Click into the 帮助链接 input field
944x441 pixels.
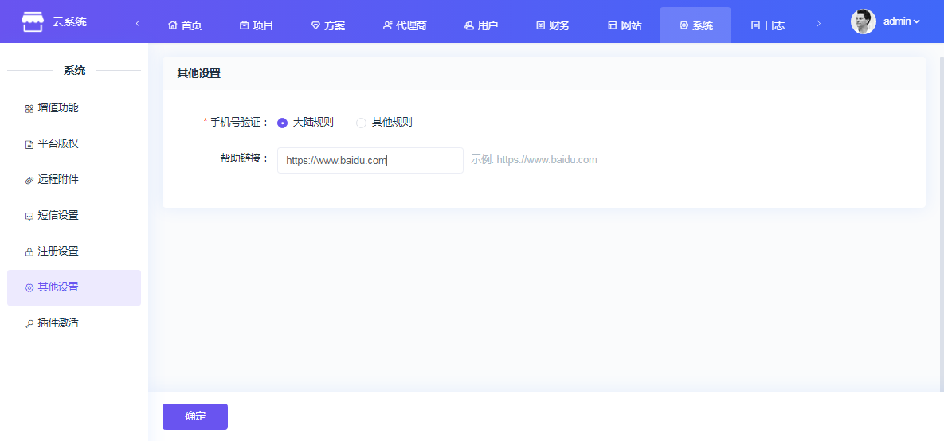(370, 161)
